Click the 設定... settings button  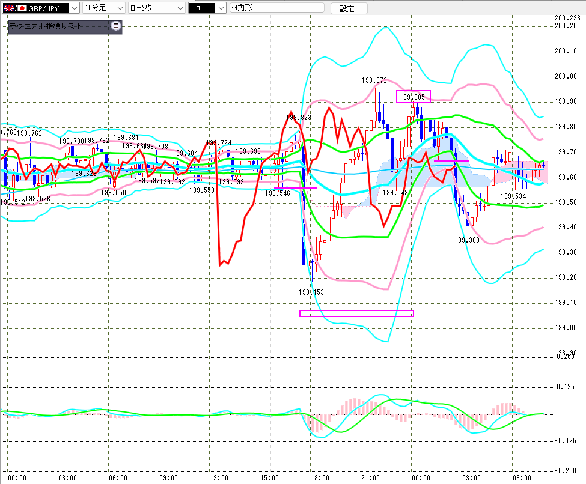pos(349,8)
